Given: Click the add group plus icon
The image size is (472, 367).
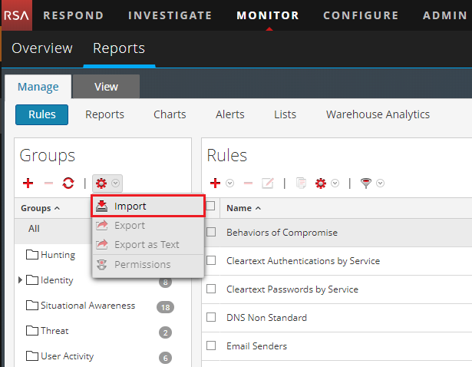Looking at the screenshot, I should pos(28,183).
